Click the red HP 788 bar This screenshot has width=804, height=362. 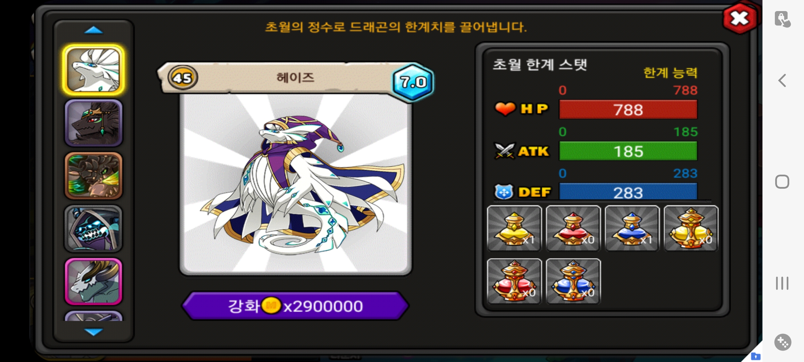click(x=628, y=109)
